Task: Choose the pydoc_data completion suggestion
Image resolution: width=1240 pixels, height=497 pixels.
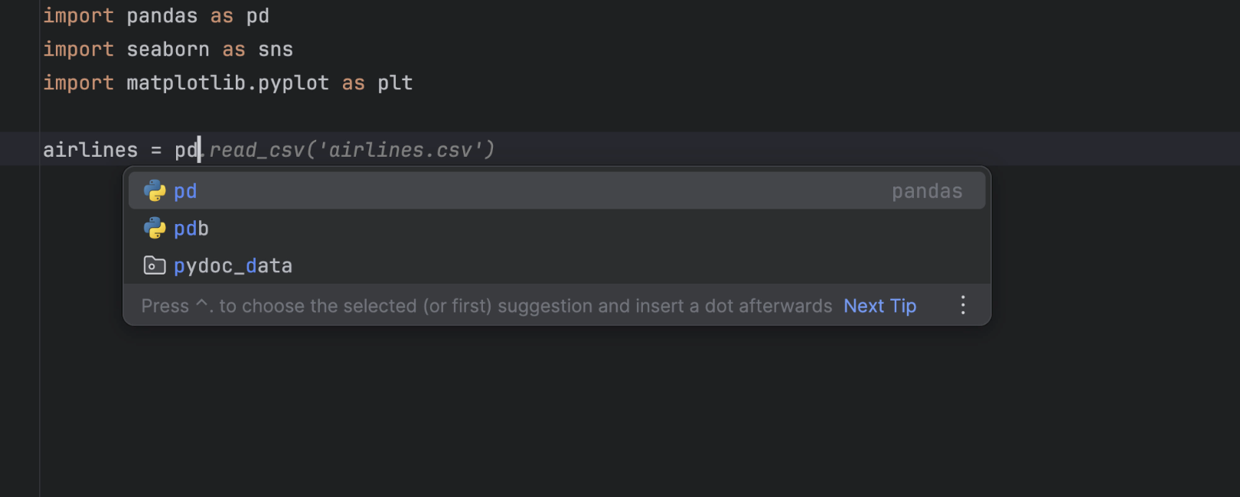Action: pyautogui.click(x=233, y=266)
